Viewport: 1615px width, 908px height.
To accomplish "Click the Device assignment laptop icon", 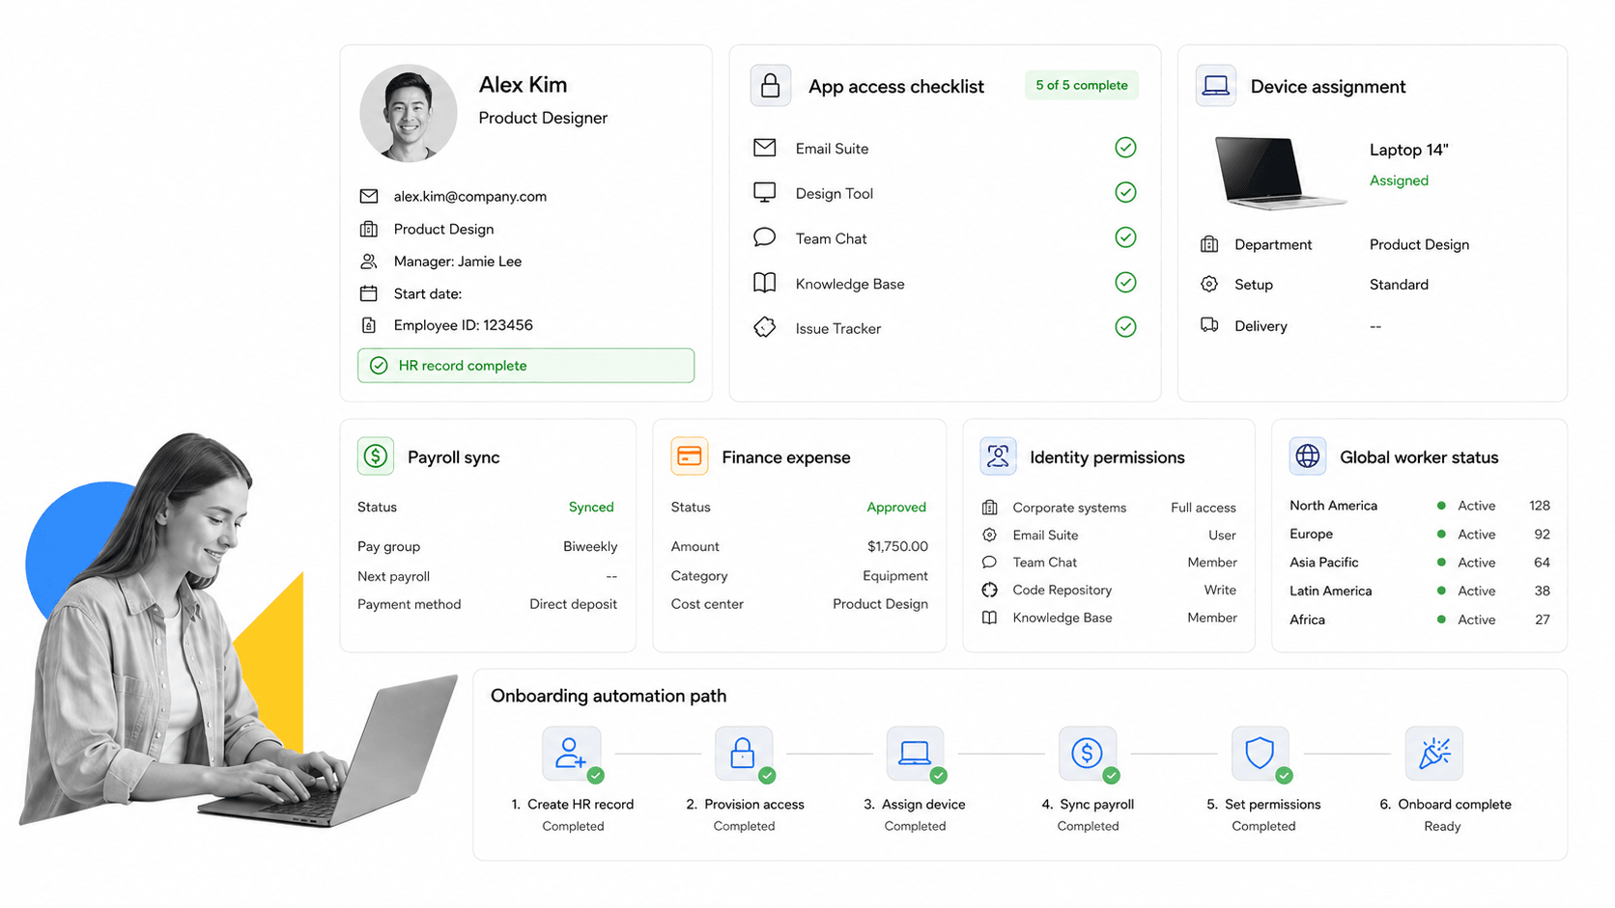I will (x=1215, y=86).
